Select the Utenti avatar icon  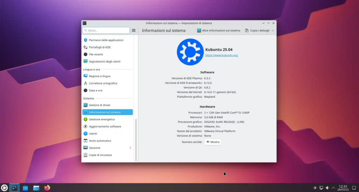(86, 133)
